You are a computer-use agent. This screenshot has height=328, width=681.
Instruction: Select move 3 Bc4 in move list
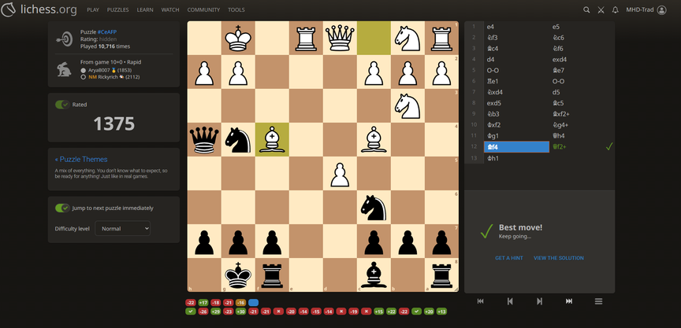click(516, 49)
